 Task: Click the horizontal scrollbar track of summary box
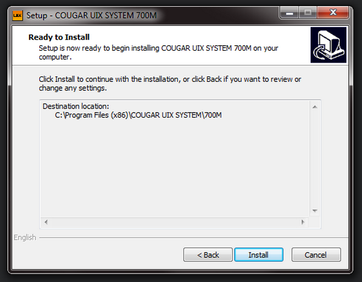[x=174, y=222]
